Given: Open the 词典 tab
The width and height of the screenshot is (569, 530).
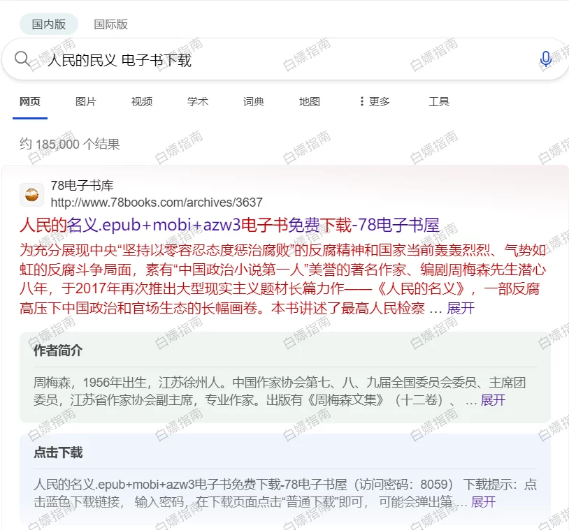Looking at the screenshot, I should pos(253,101).
